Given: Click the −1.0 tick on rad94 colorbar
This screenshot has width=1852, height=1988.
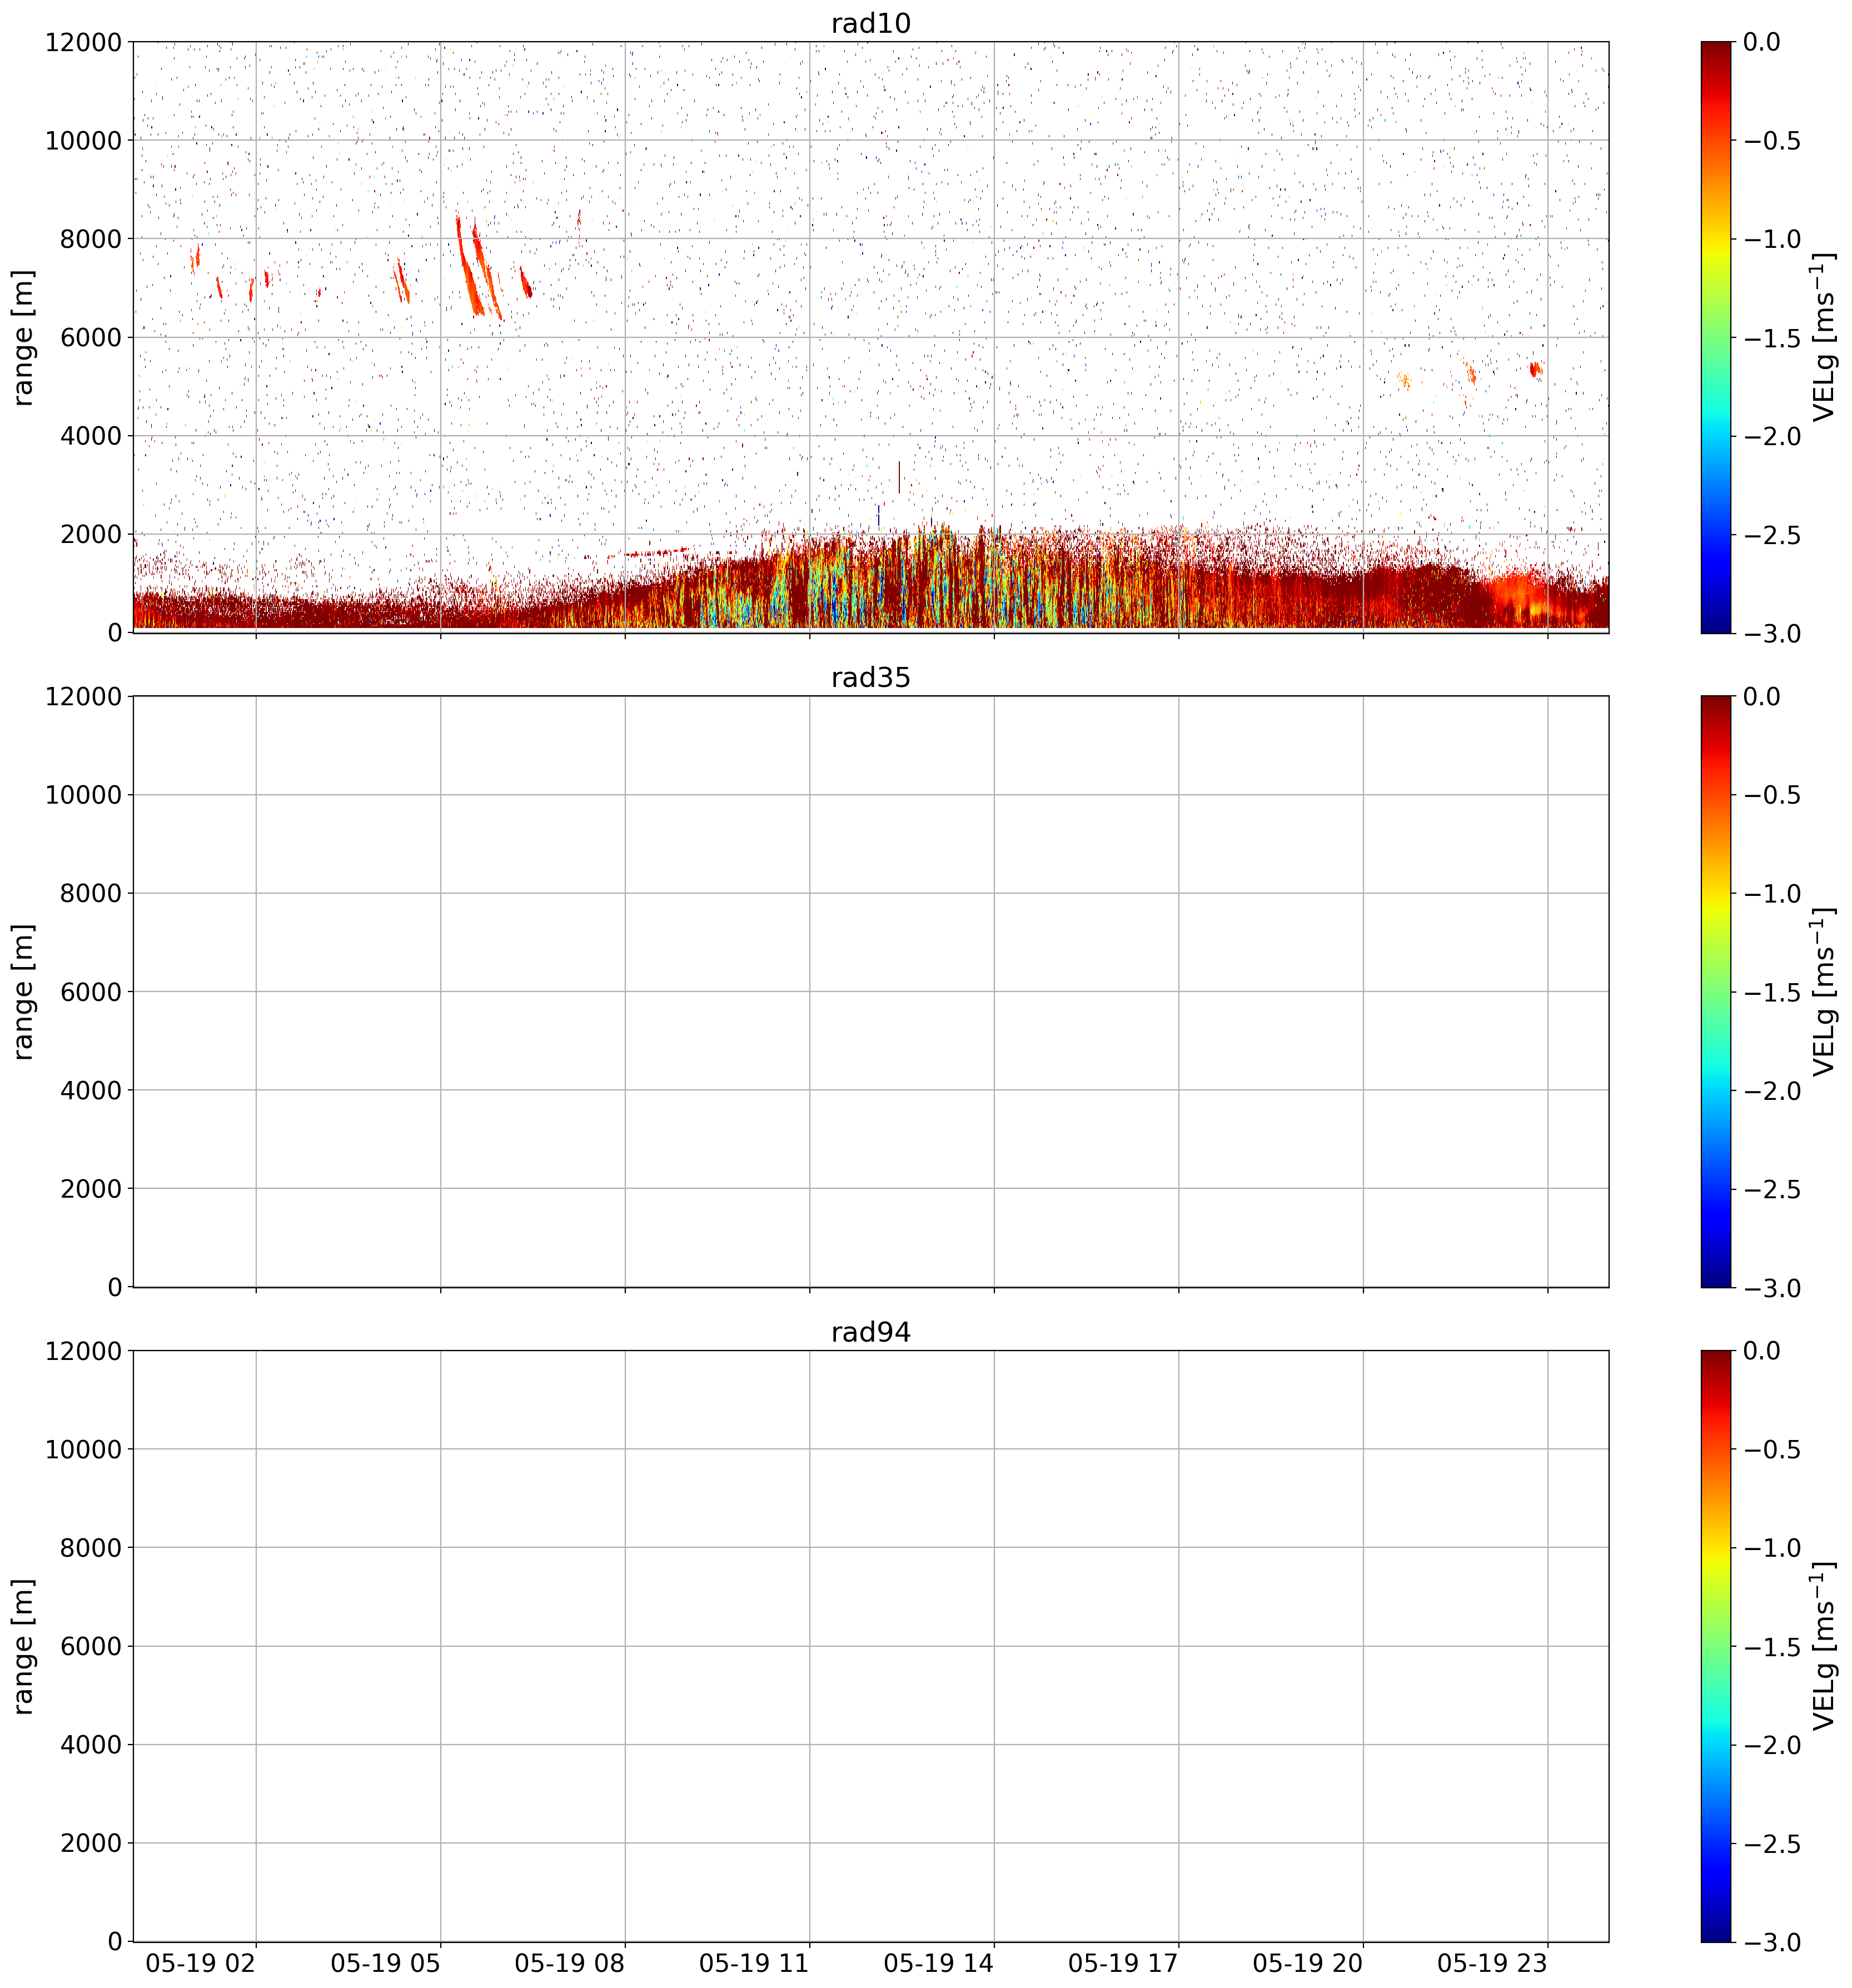Looking at the screenshot, I should [x=1772, y=1548].
